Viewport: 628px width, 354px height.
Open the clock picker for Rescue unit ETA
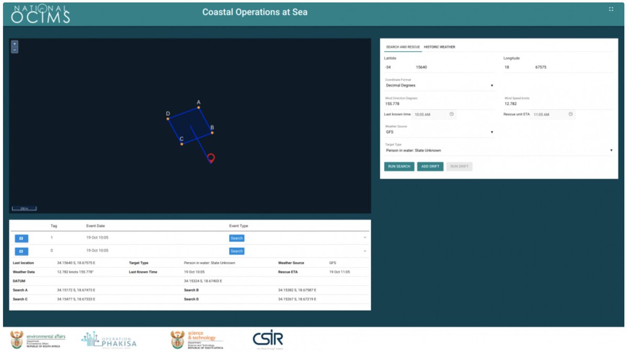pyautogui.click(x=570, y=114)
